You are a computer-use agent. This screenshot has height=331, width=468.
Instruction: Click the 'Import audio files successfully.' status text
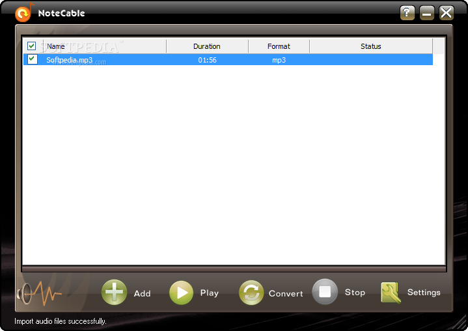pyautogui.click(x=61, y=321)
